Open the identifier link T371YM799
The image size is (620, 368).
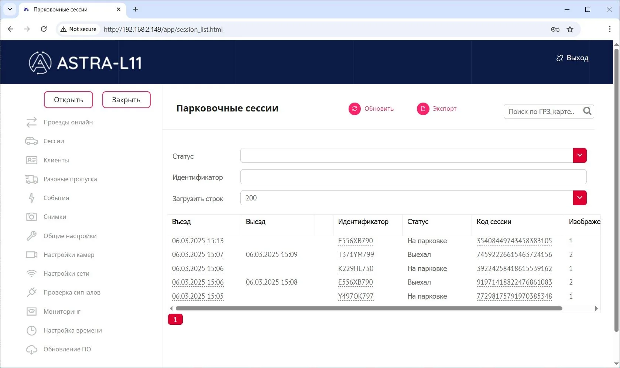point(356,255)
